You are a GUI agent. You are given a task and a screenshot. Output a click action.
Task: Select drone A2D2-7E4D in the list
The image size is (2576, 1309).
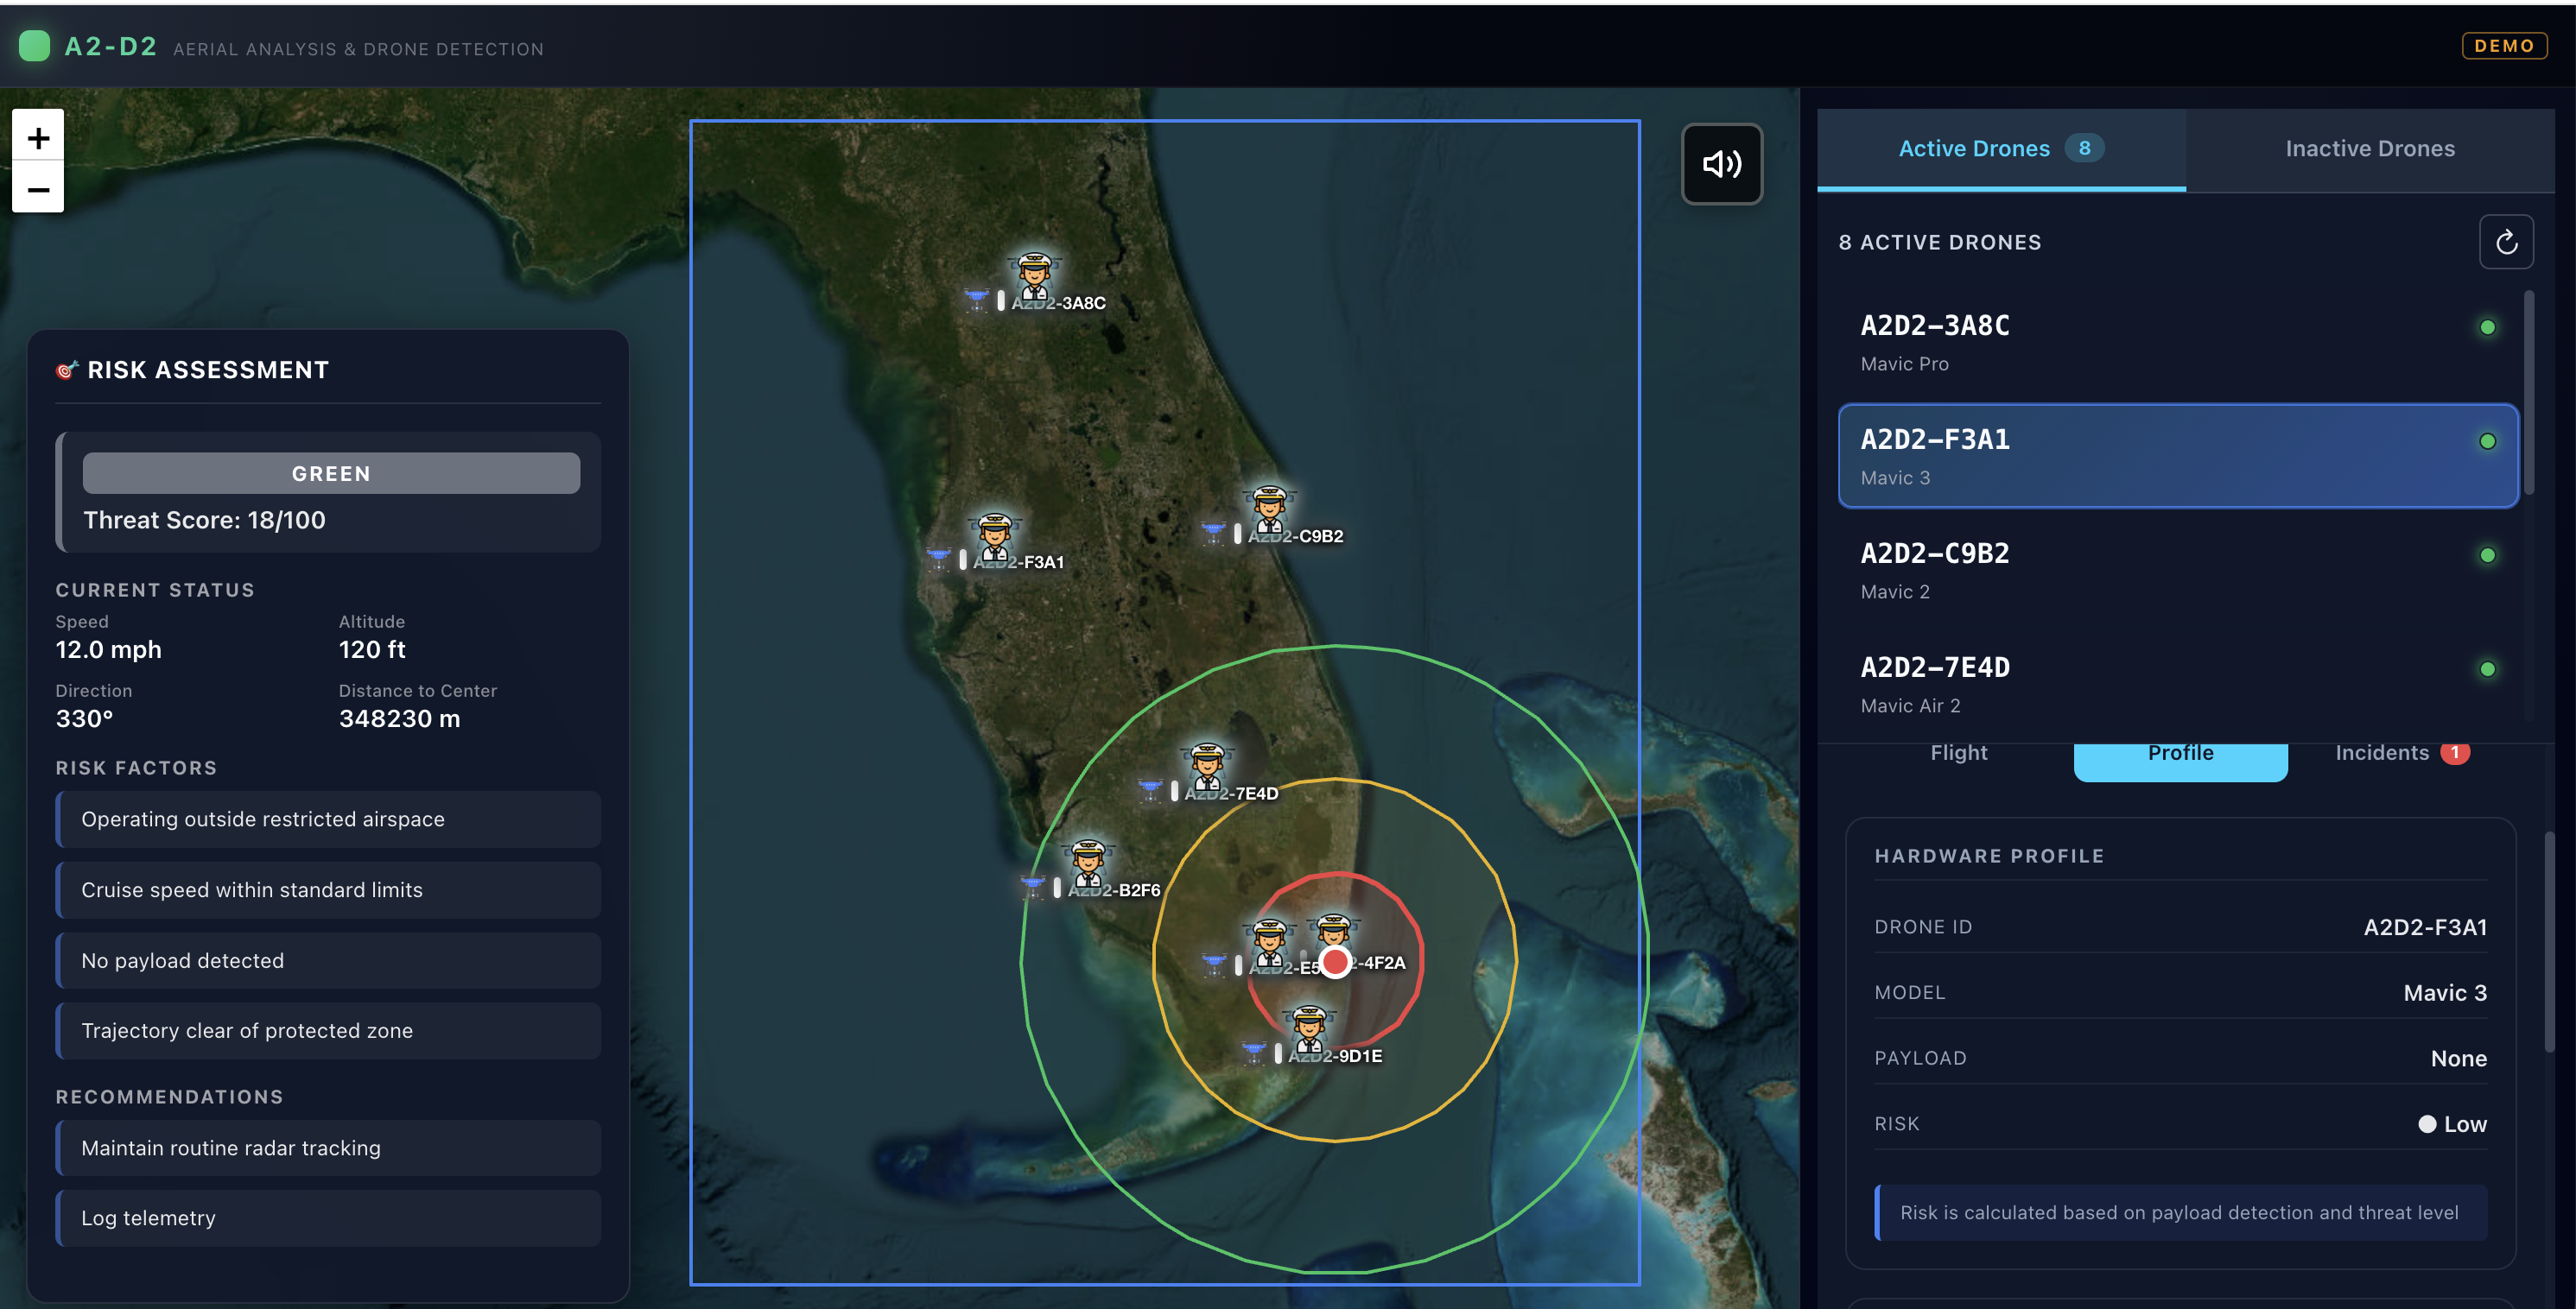2177,685
